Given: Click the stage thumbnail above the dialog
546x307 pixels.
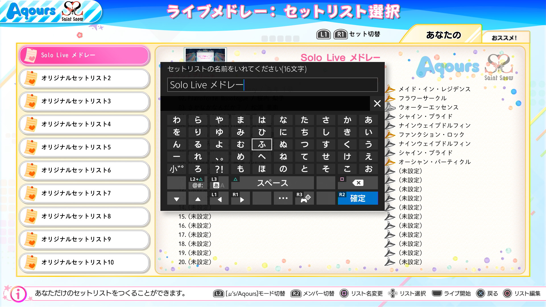Looking at the screenshot, I should [205, 55].
